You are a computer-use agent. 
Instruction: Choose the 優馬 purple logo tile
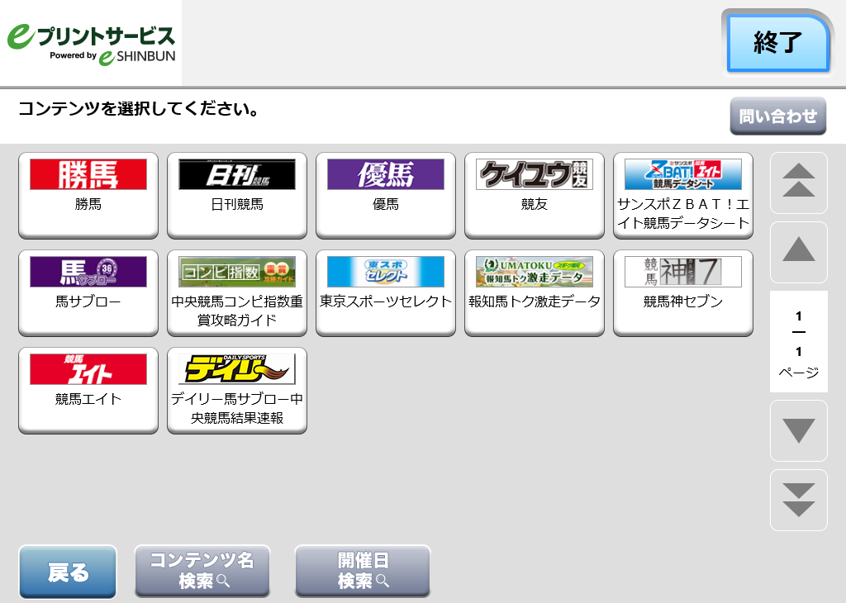click(386, 195)
